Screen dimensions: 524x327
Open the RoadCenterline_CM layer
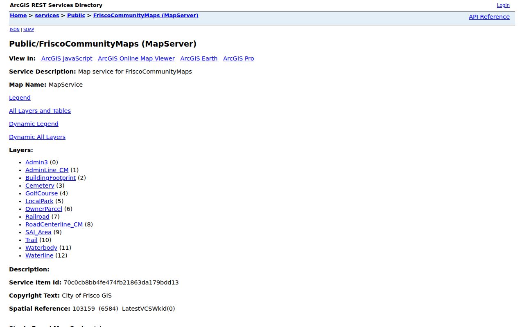(x=54, y=224)
